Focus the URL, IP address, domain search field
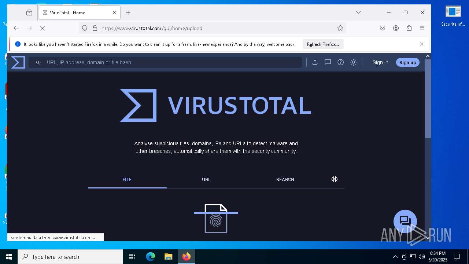 pyautogui.click(x=165, y=62)
